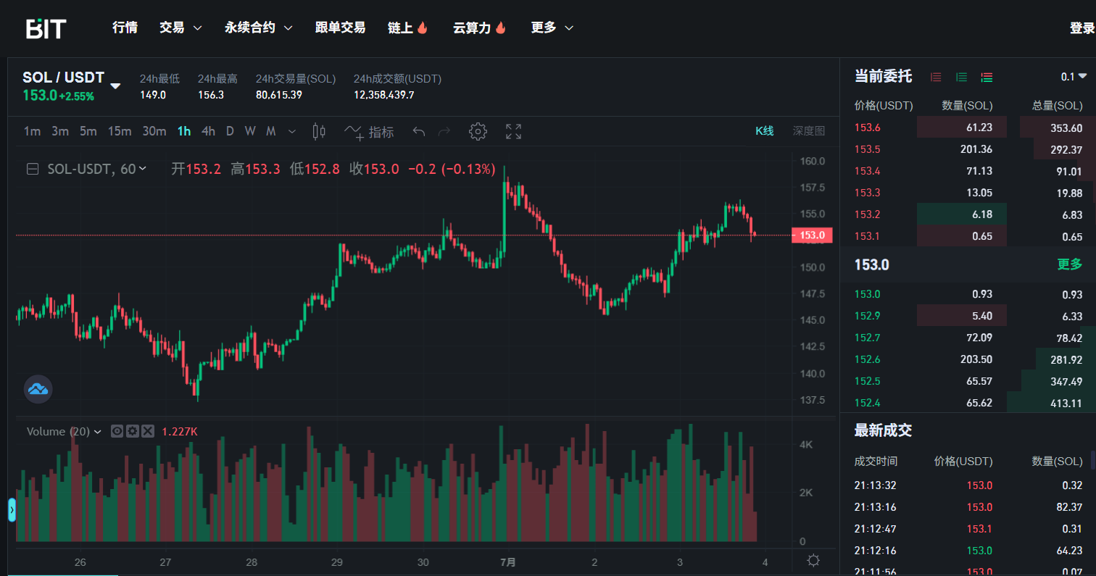Toggle Volume indicator visibility eye
The image size is (1096, 576).
[x=117, y=431]
